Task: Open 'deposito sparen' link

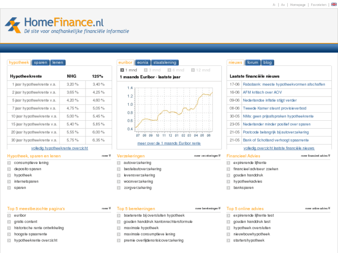Action: (x=27, y=169)
